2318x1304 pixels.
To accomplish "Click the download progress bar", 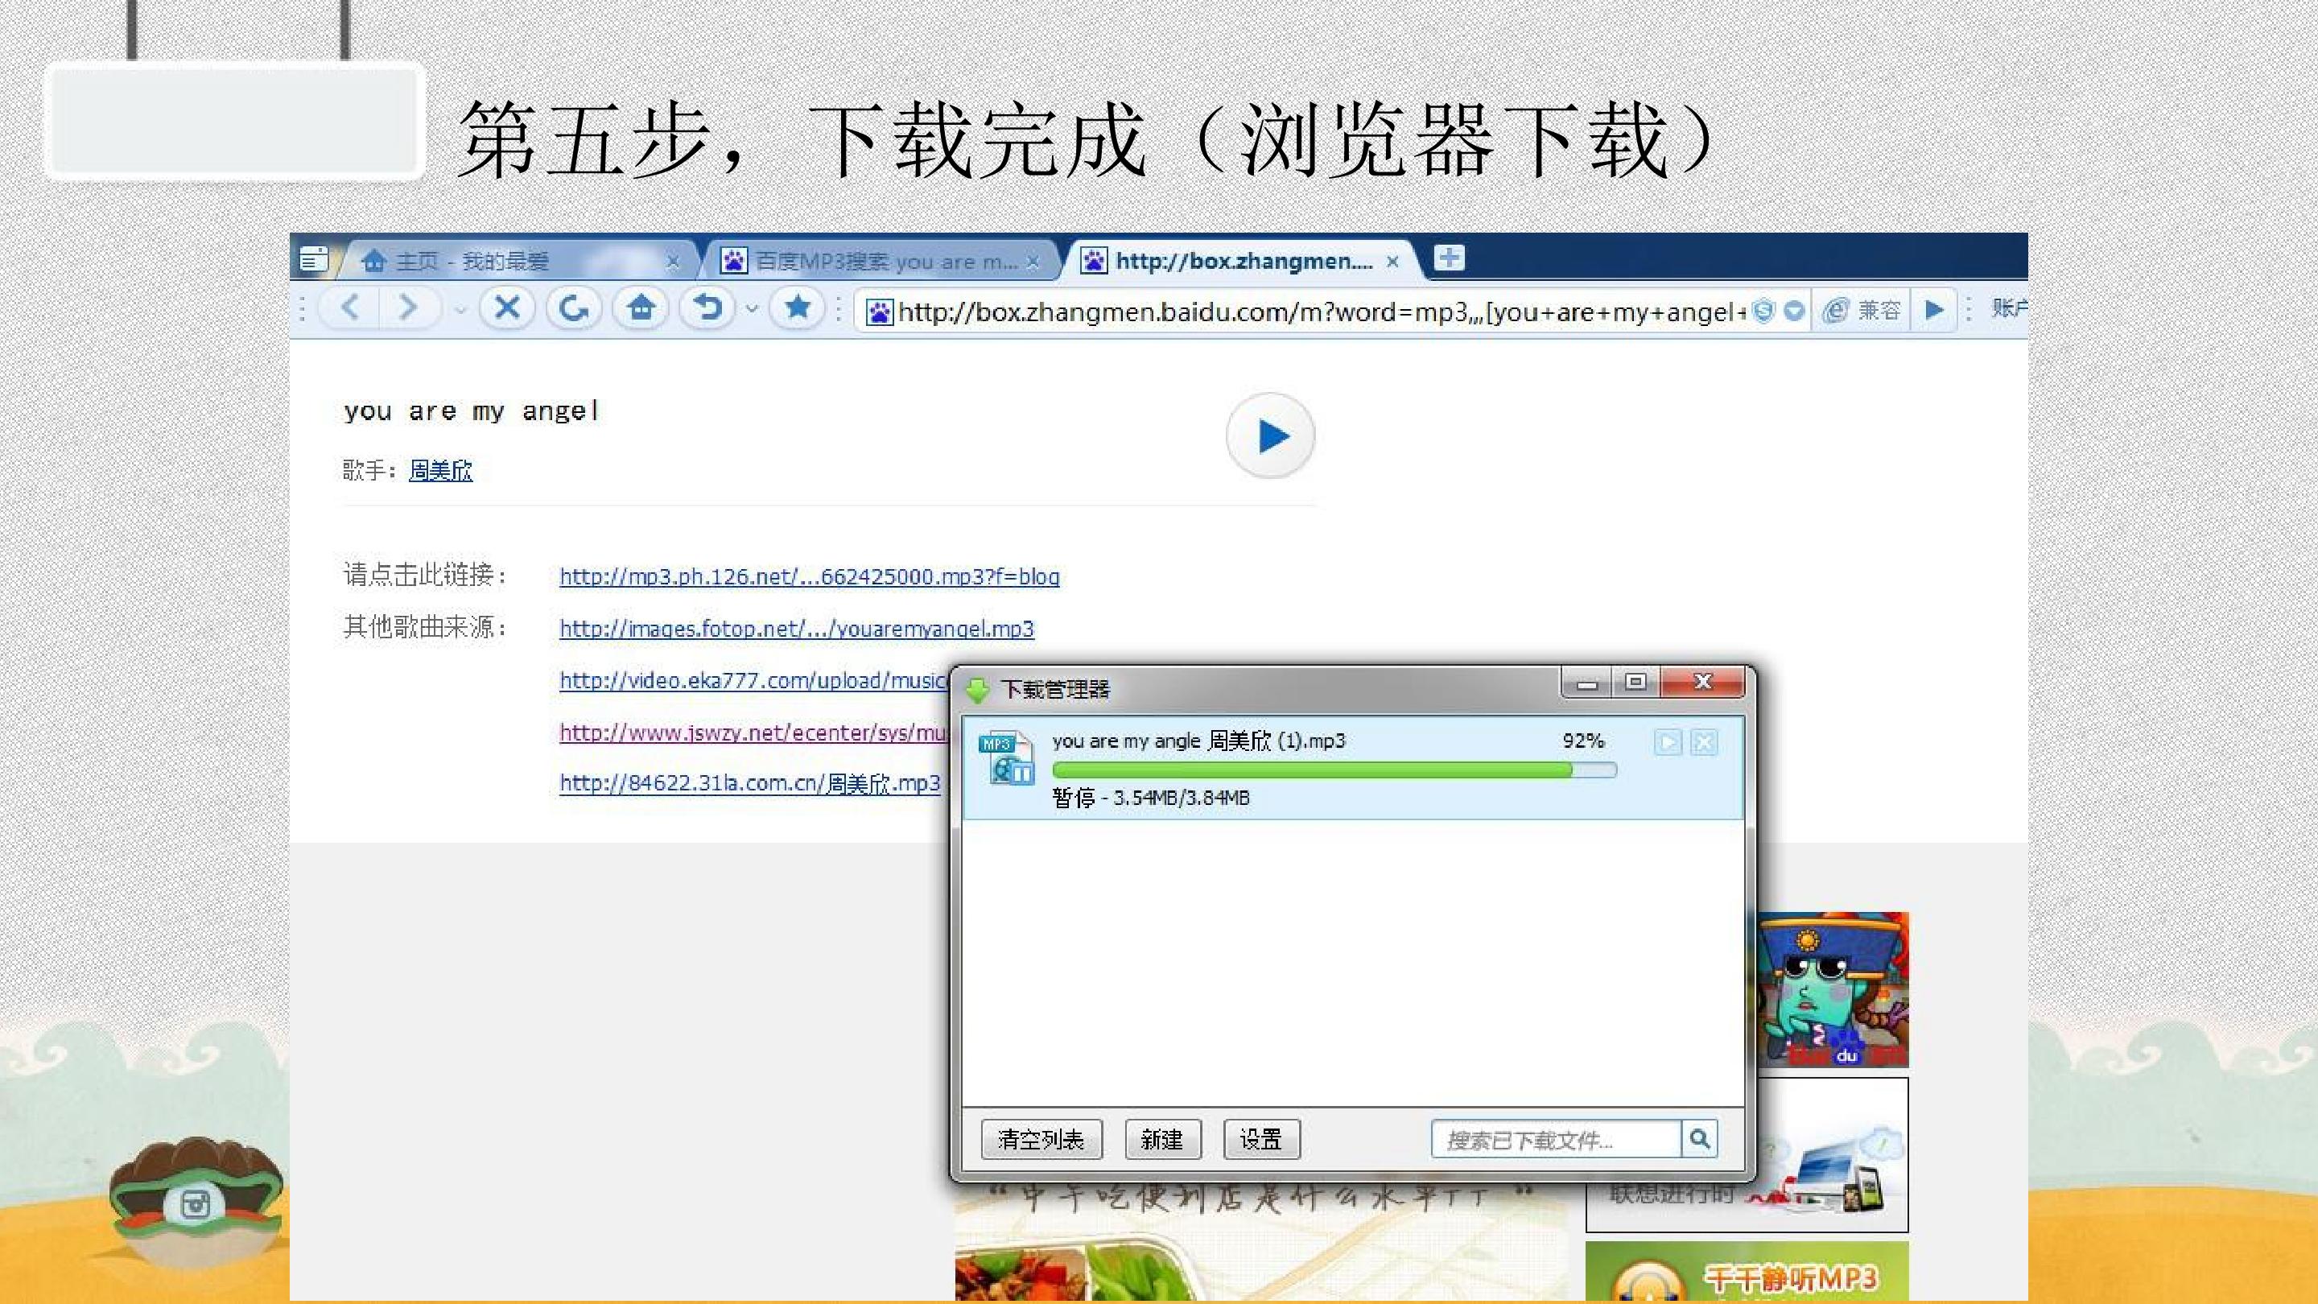I will (x=1334, y=770).
